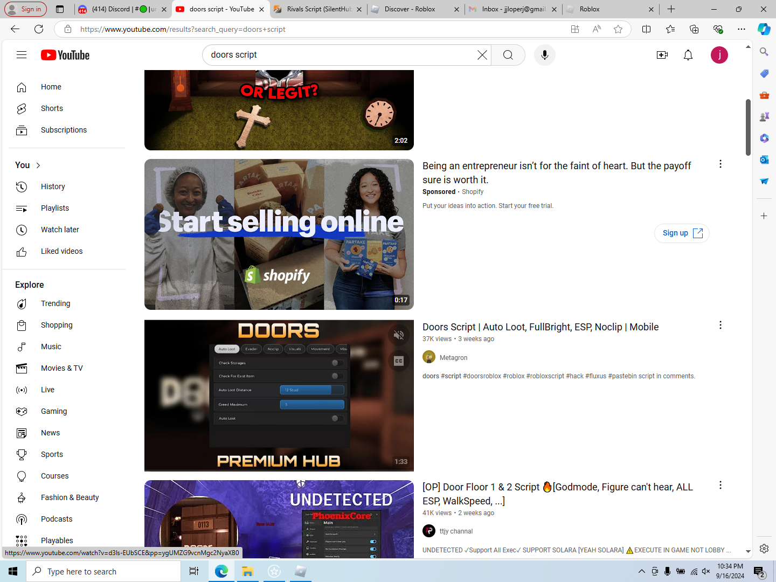Focus the YouTube search box
Screen dimensions: 776x582
pos(342,55)
